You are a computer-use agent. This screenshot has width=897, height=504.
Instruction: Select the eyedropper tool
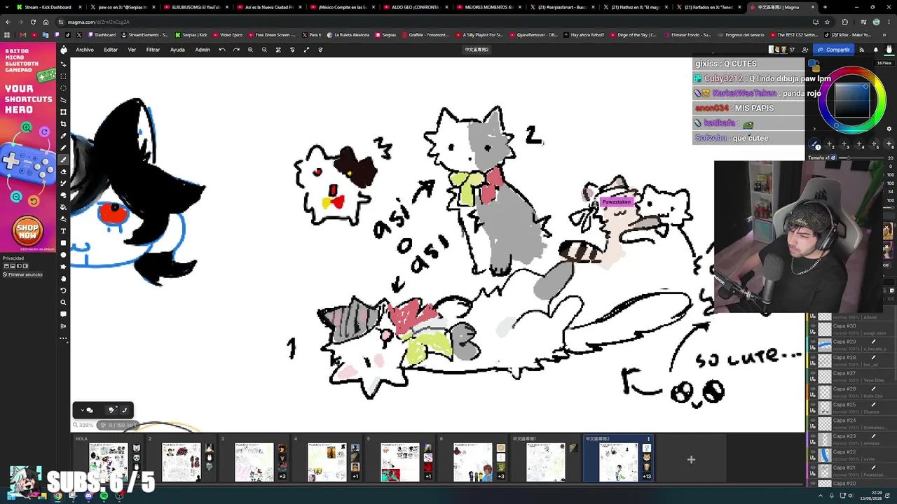(63, 136)
